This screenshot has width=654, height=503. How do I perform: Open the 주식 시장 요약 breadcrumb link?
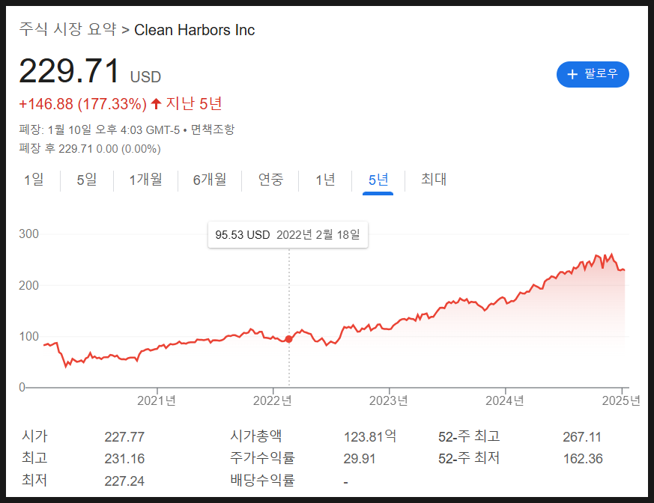click(68, 30)
